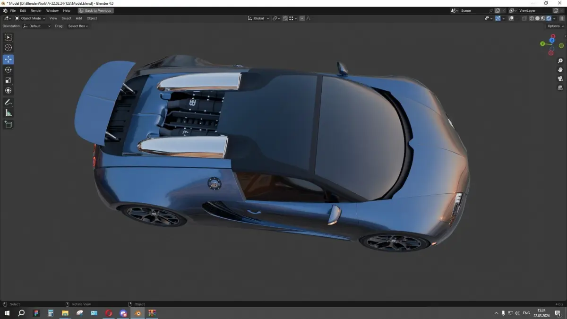The width and height of the screenshot is (567, 319).
Task: Switch perspective/orthographic grid icon
Action: tap(560, 87)
